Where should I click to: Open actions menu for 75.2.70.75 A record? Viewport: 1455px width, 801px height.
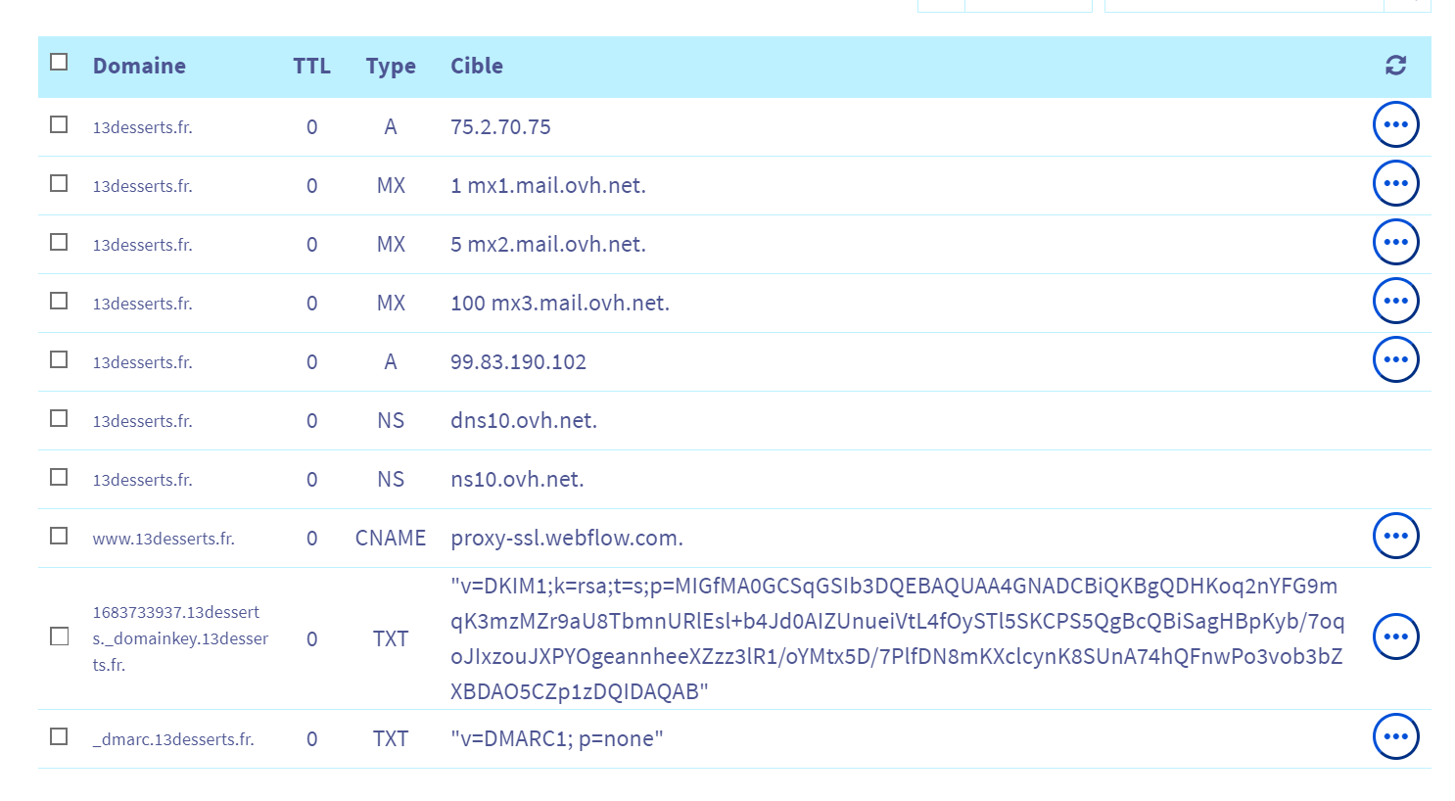[x=1395, y=125]
